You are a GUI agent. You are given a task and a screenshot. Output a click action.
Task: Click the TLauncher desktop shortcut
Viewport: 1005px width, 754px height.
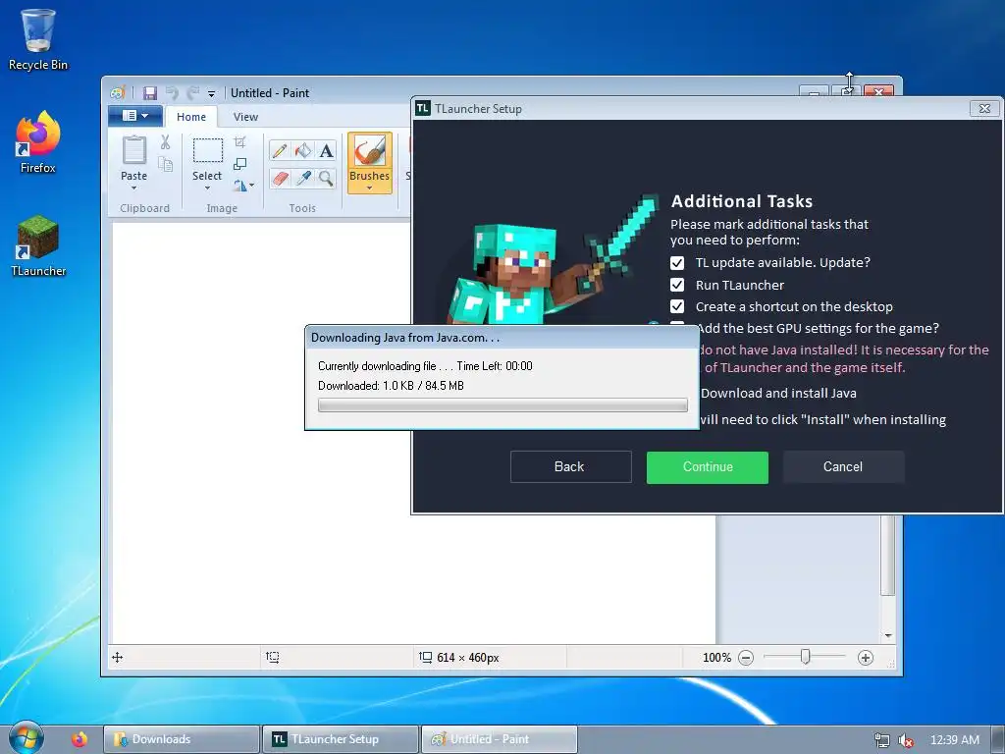[38, 246]
